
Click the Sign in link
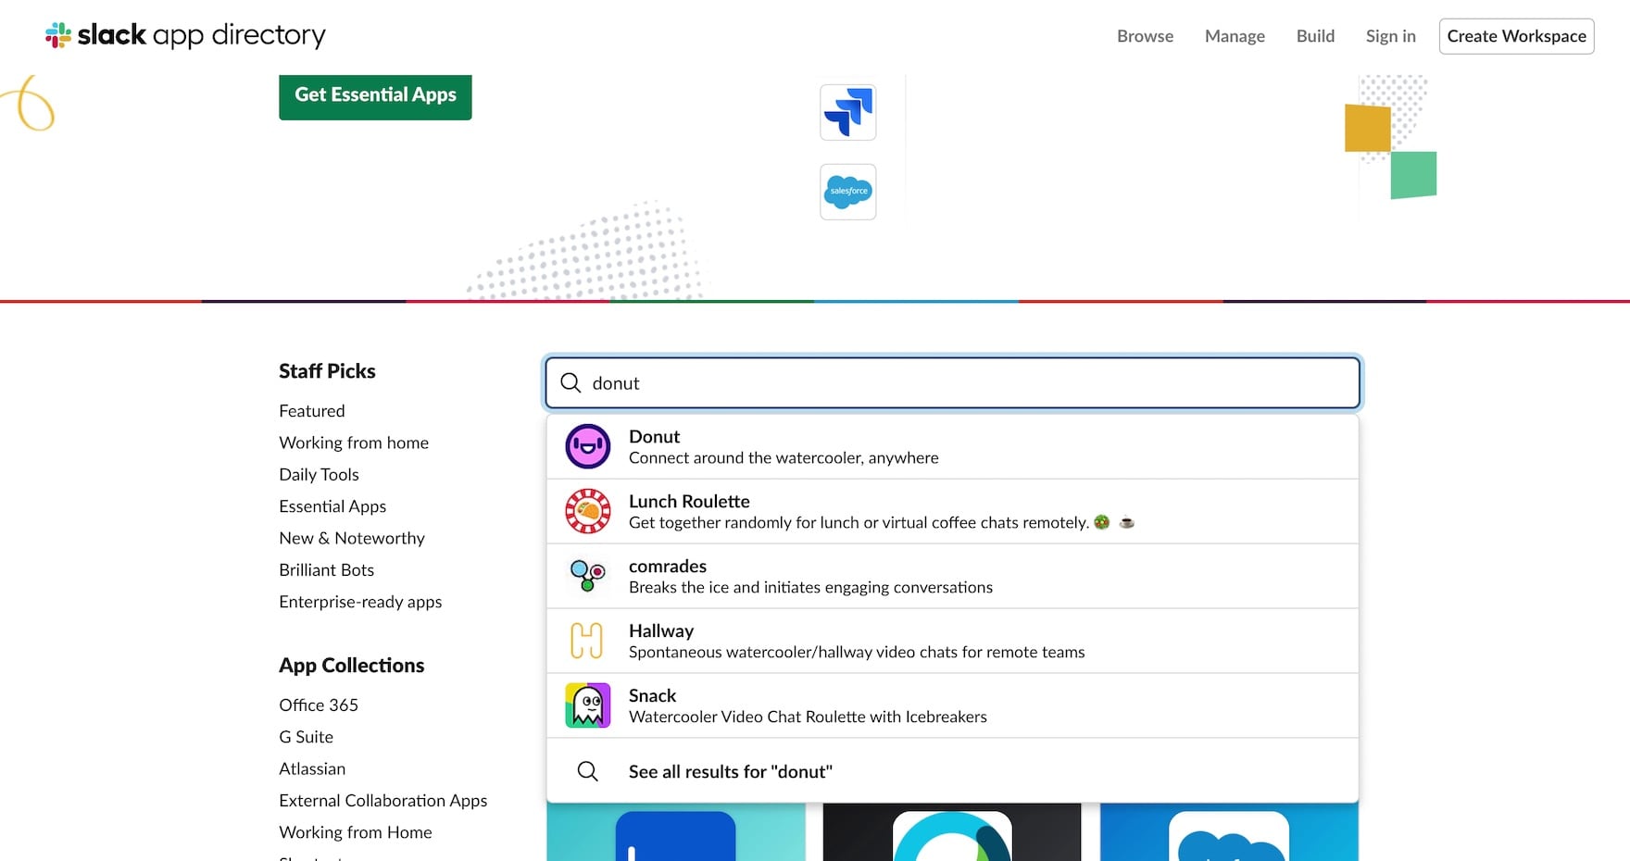(1390, 36)
